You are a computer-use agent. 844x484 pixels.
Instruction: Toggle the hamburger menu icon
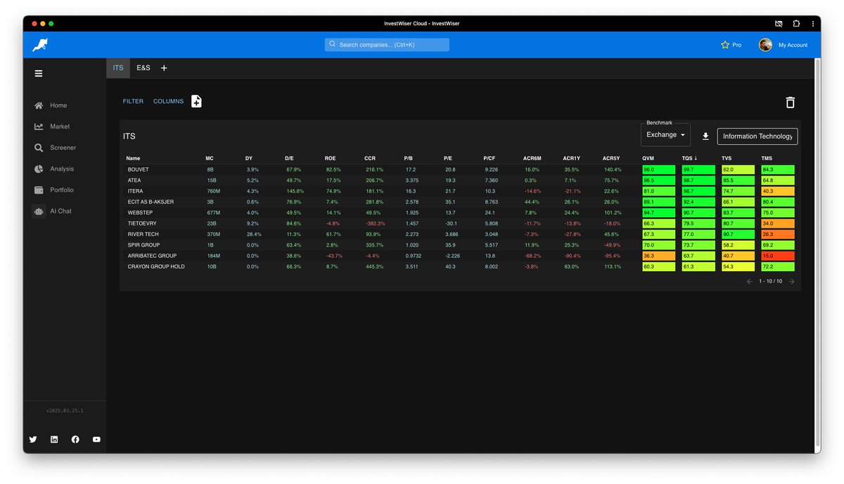(39, 73)
